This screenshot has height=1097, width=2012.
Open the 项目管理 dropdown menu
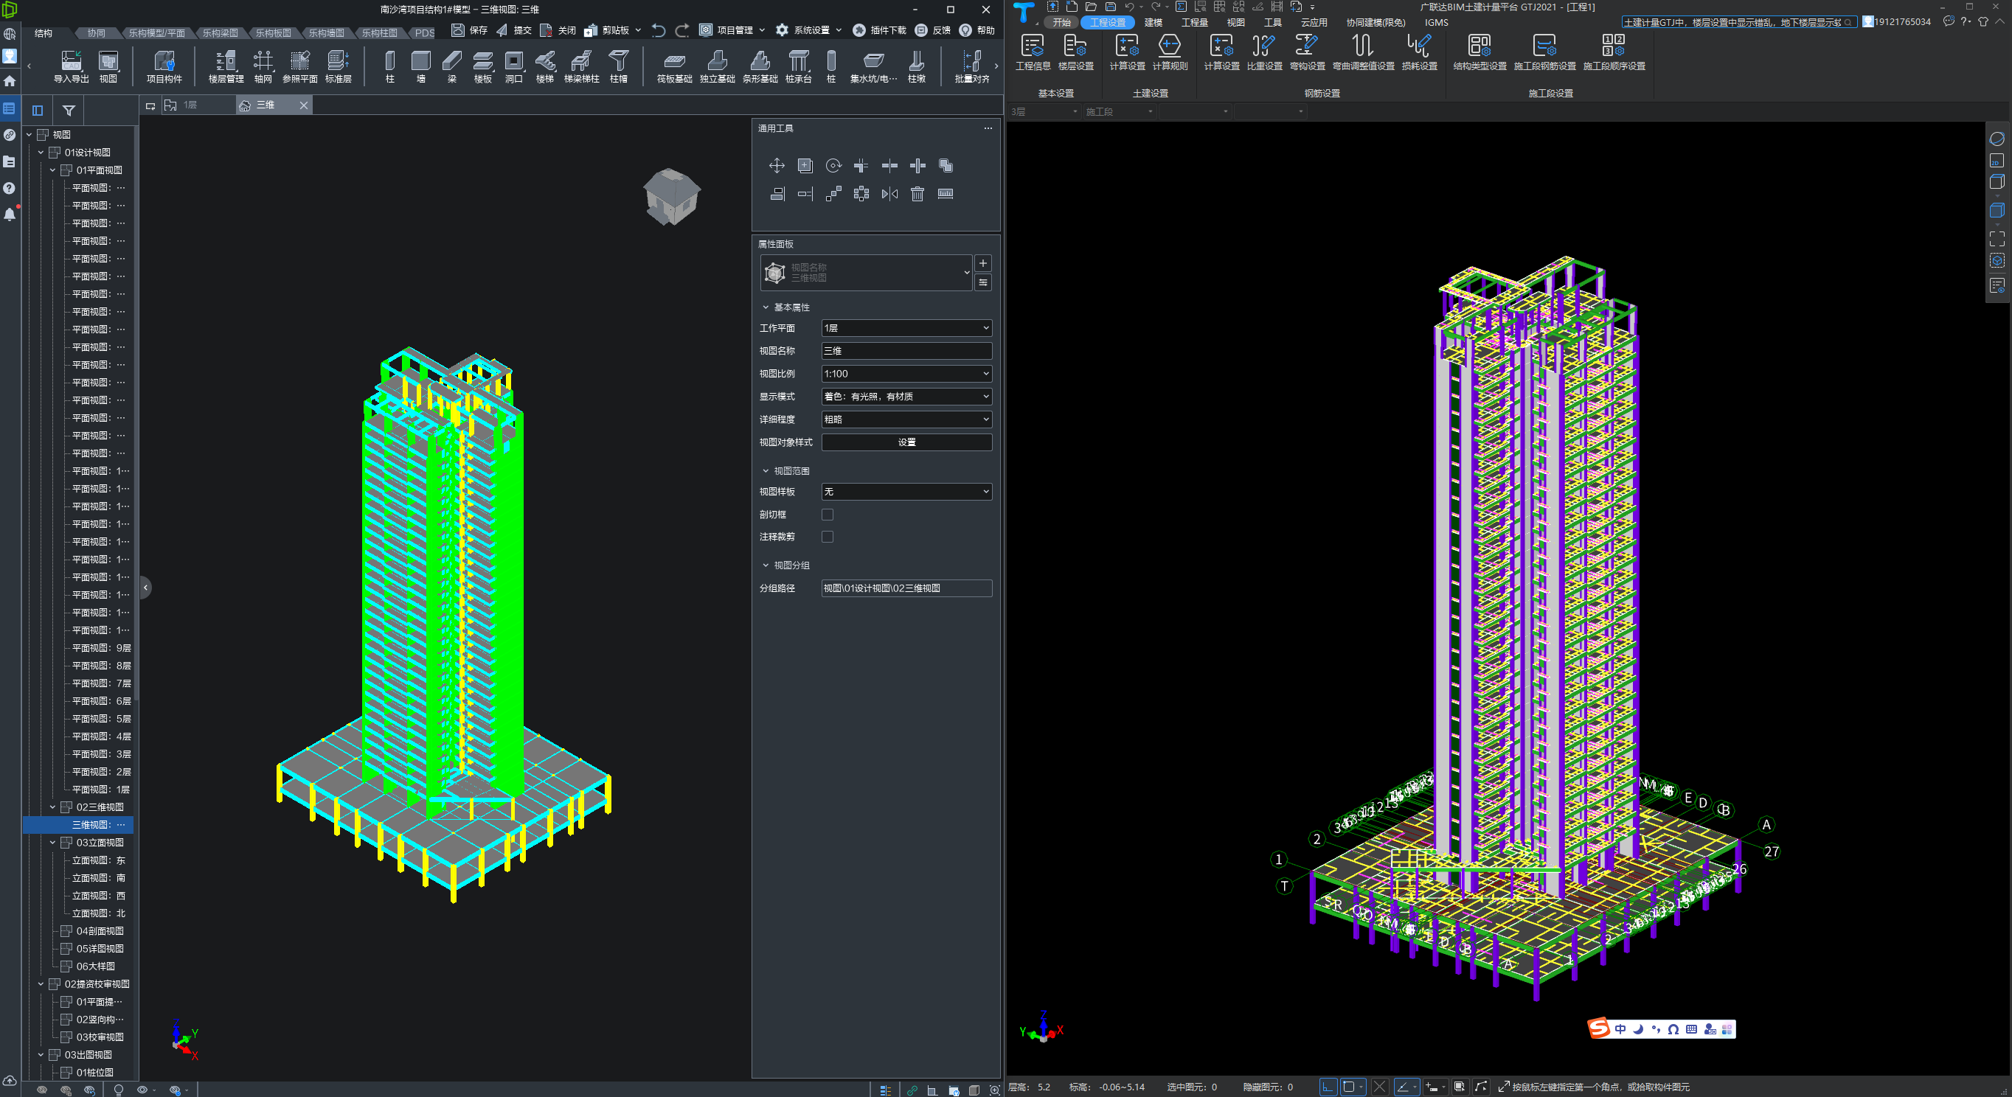[732, 29]
